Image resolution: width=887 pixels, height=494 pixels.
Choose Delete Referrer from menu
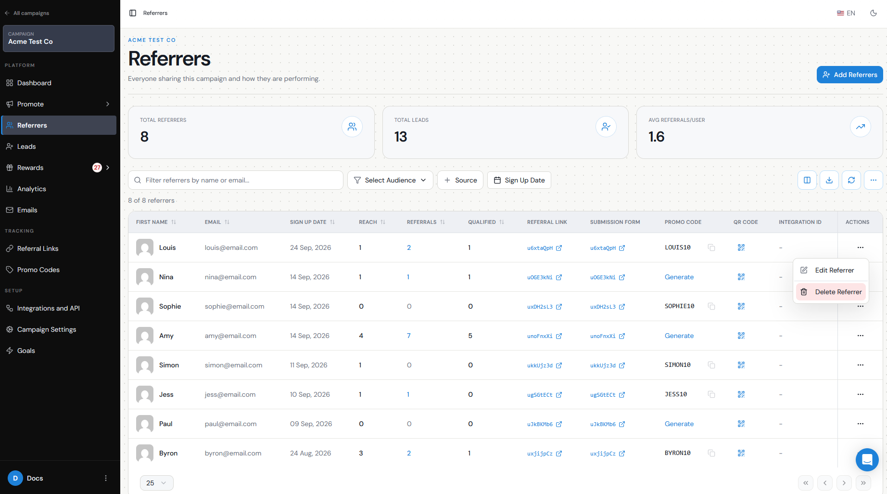pos(831,292)
